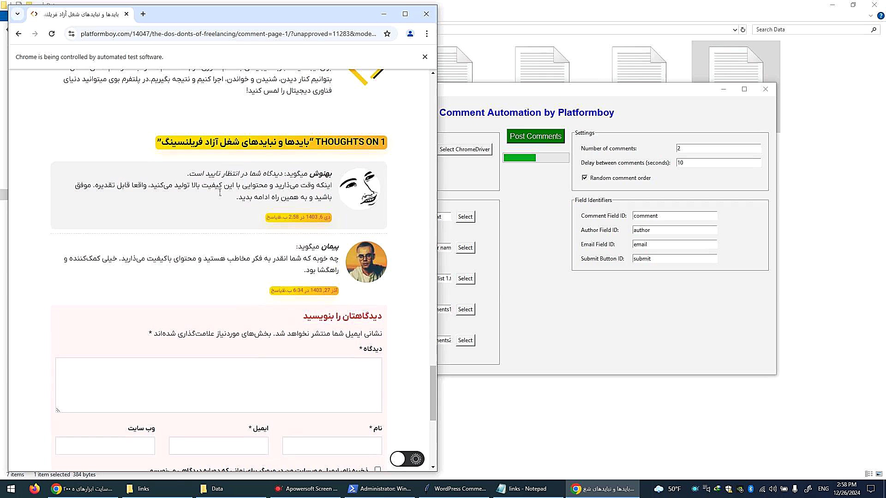Click the email (ایمیل) input field
This screenshot has width=886, height=498.
(219, 446)
